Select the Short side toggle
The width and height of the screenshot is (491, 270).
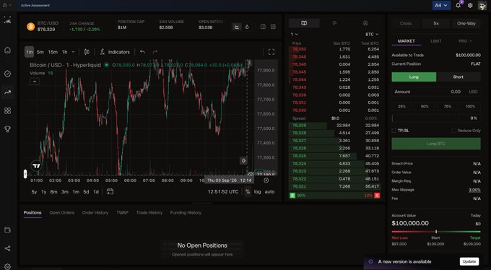458,77
